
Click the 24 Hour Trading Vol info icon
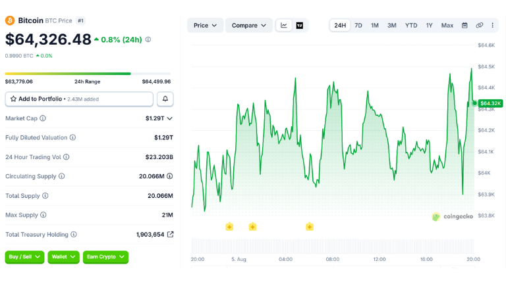pos(66,157)
